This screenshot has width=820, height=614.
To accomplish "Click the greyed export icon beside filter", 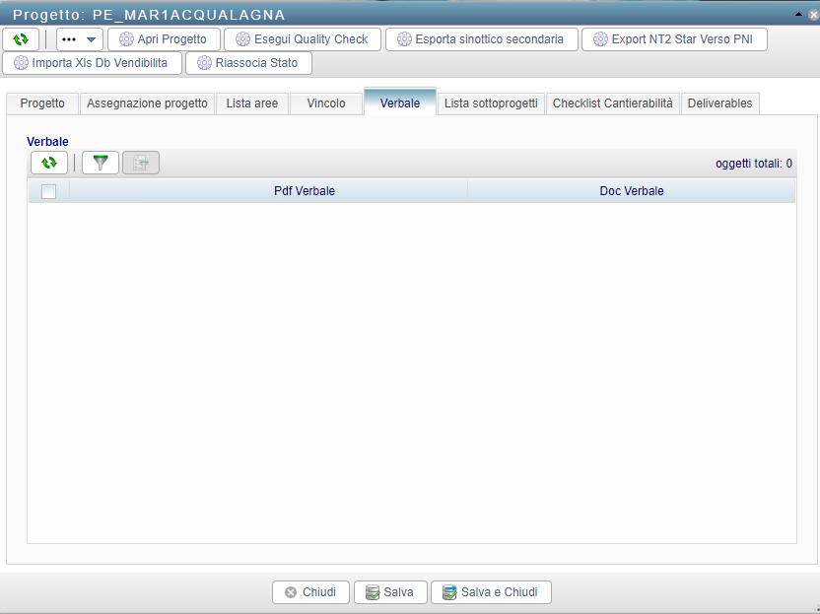I will 140,163.
